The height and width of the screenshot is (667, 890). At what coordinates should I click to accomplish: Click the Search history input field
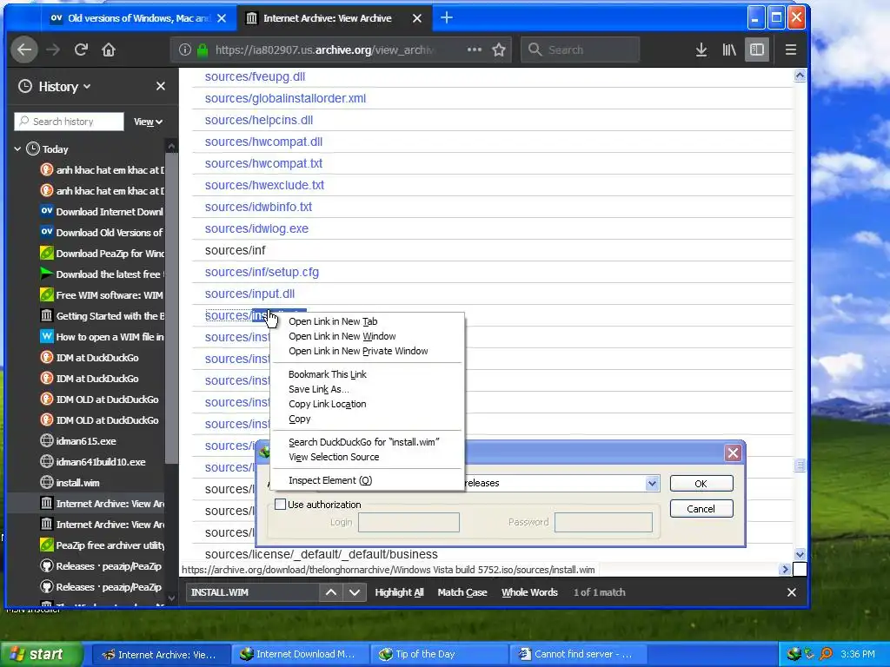(69, 122)
